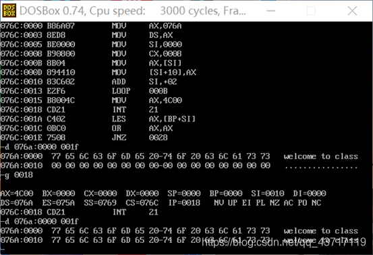
Task: Click the 'LES AX,[BP+SI]' instruction
Action: coord(154,119)
